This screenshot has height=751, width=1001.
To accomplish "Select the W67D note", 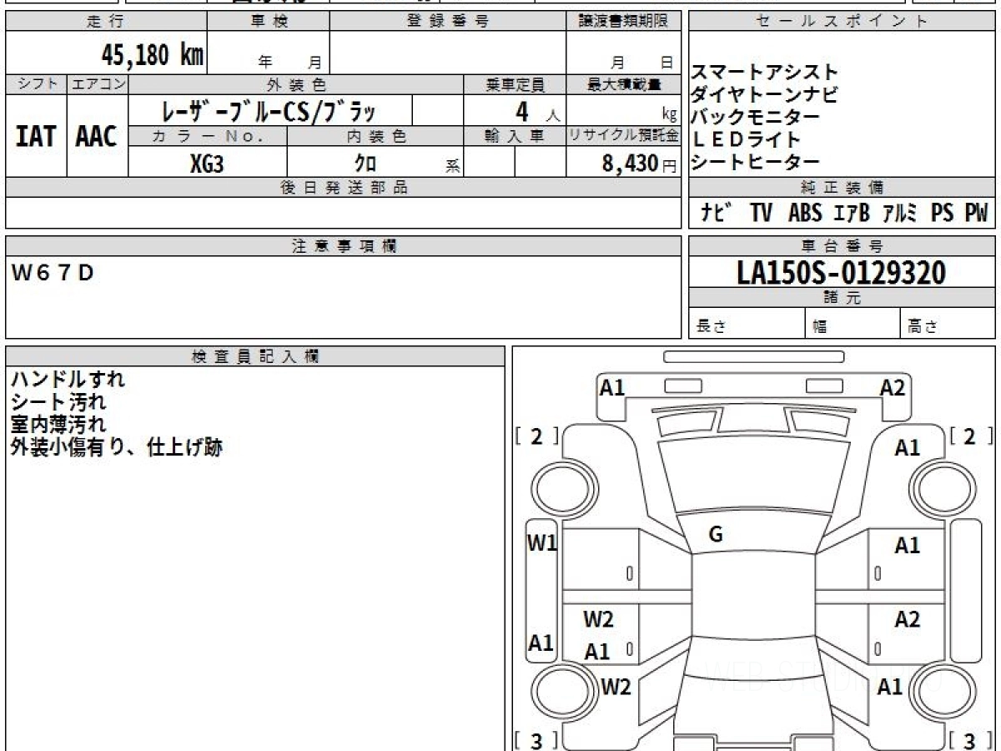I will (53, 273).
